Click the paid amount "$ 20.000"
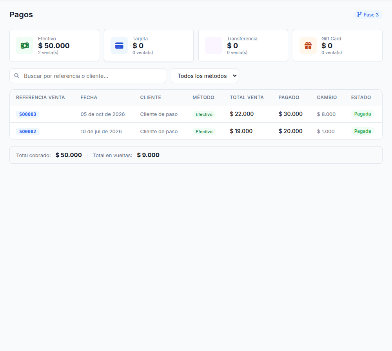The height and width of the screenshot is (351, 392). 290,131
